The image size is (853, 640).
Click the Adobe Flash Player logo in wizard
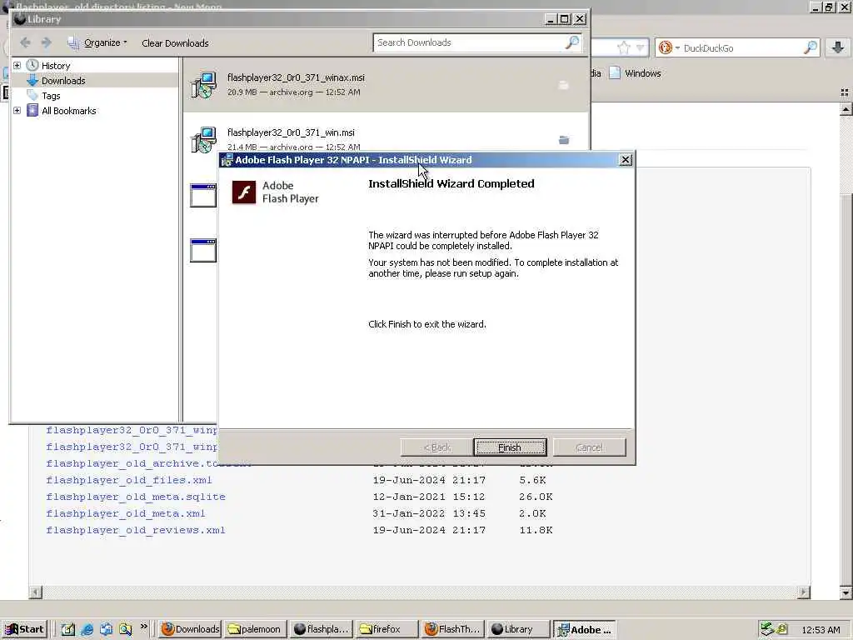(244, 192)
